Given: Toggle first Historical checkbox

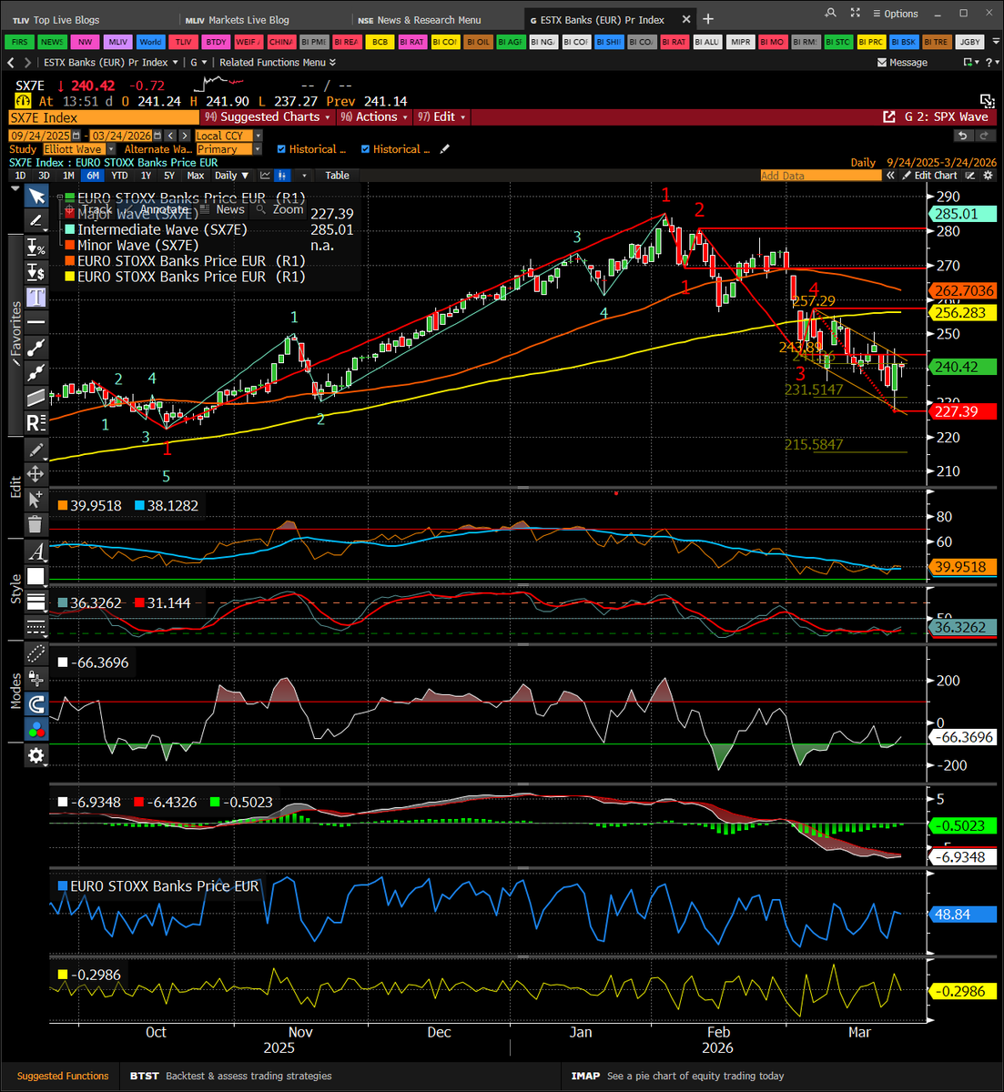Looking at the screenshot, I should (281, 149).
